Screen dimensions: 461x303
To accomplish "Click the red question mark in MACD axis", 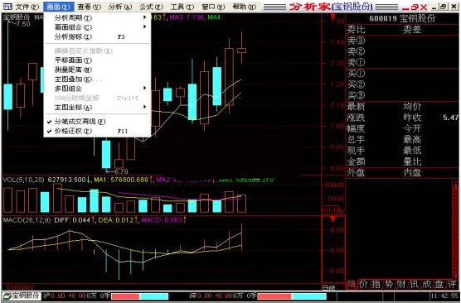I will click(x=332, y=220).
